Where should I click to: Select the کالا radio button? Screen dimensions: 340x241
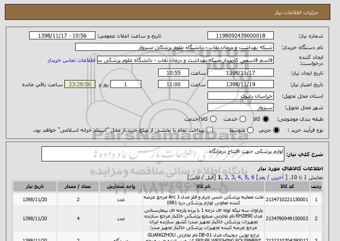(x=266, y=119)
